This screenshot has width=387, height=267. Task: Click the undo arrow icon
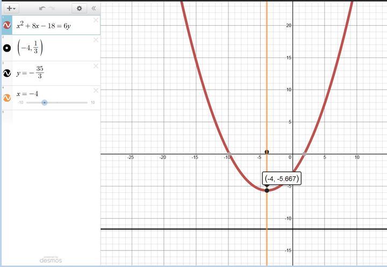pyautogui.click(x=42, y=8)
